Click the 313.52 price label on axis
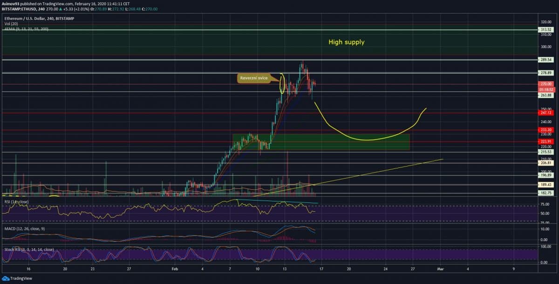This screenshot has height=284, width=559. (545, 30)
